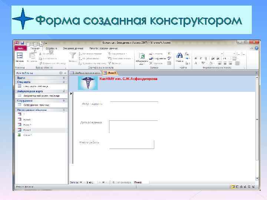
Task: Align text center
Action: click(x=225, y=63)
